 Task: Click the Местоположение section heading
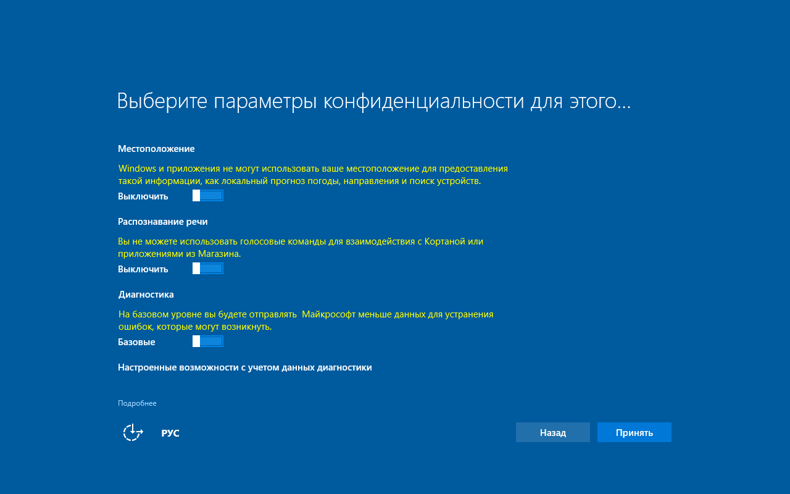156,148
